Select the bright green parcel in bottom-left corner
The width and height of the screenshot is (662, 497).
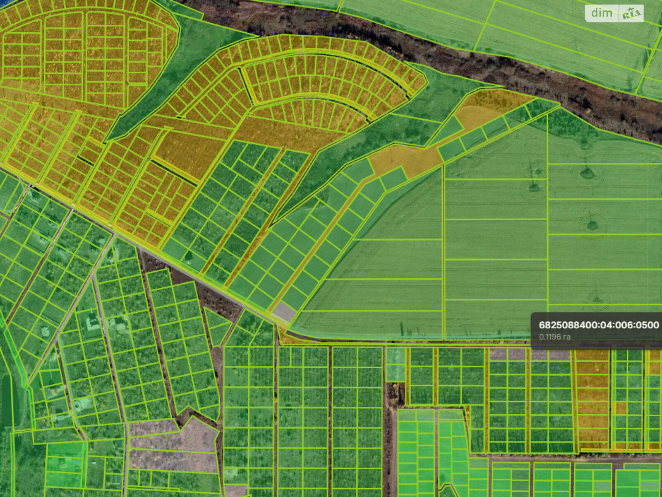(65, 464)
